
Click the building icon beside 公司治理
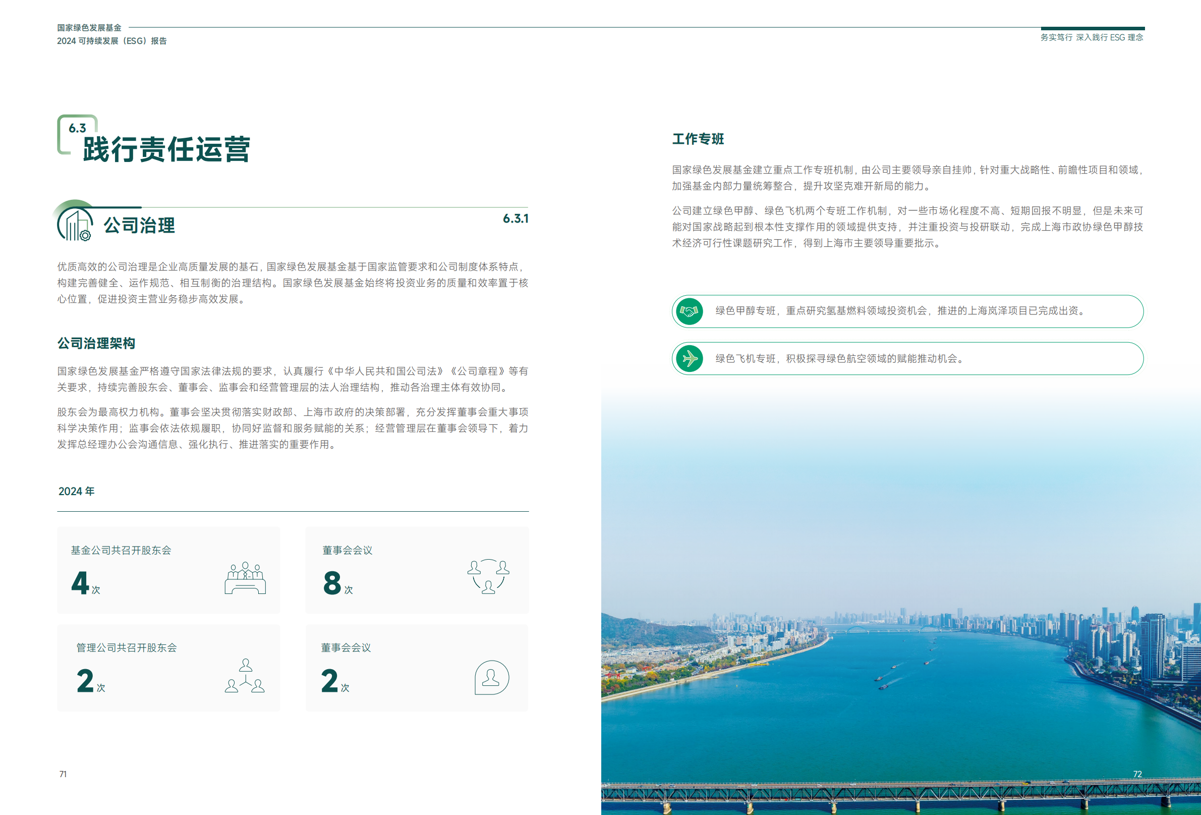point(76,225)
